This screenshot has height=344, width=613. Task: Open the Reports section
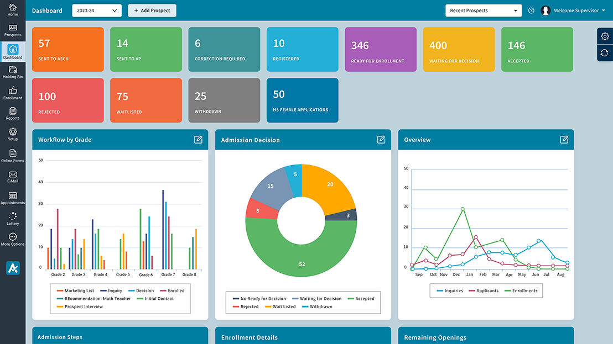[12, 113]
